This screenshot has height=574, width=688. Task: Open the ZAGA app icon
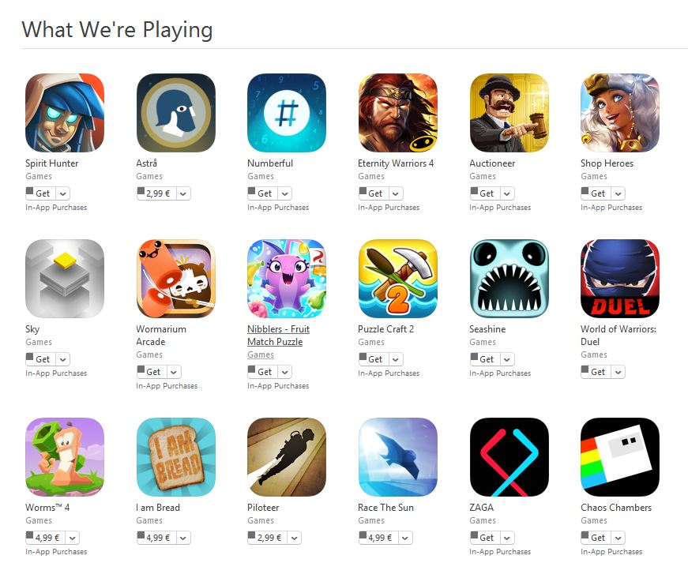(509, 457)
